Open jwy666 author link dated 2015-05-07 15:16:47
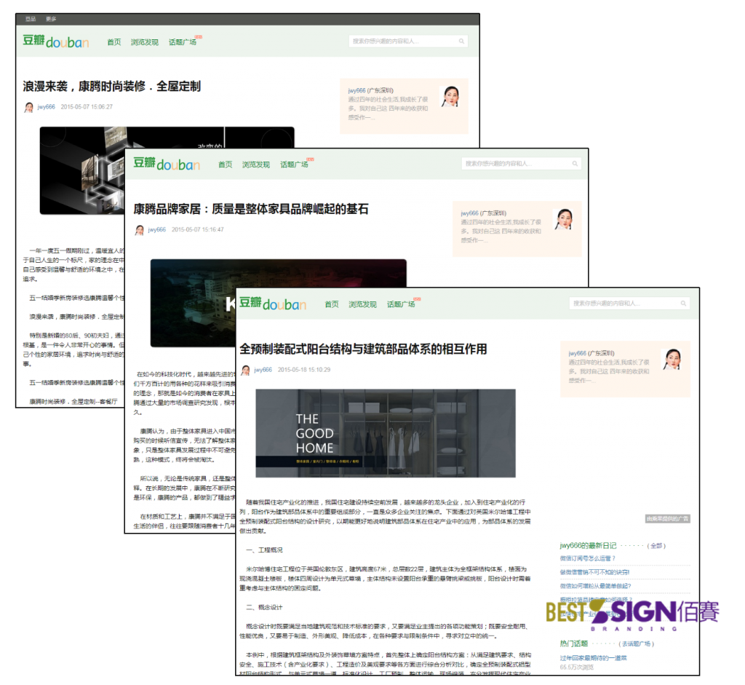 157,229
